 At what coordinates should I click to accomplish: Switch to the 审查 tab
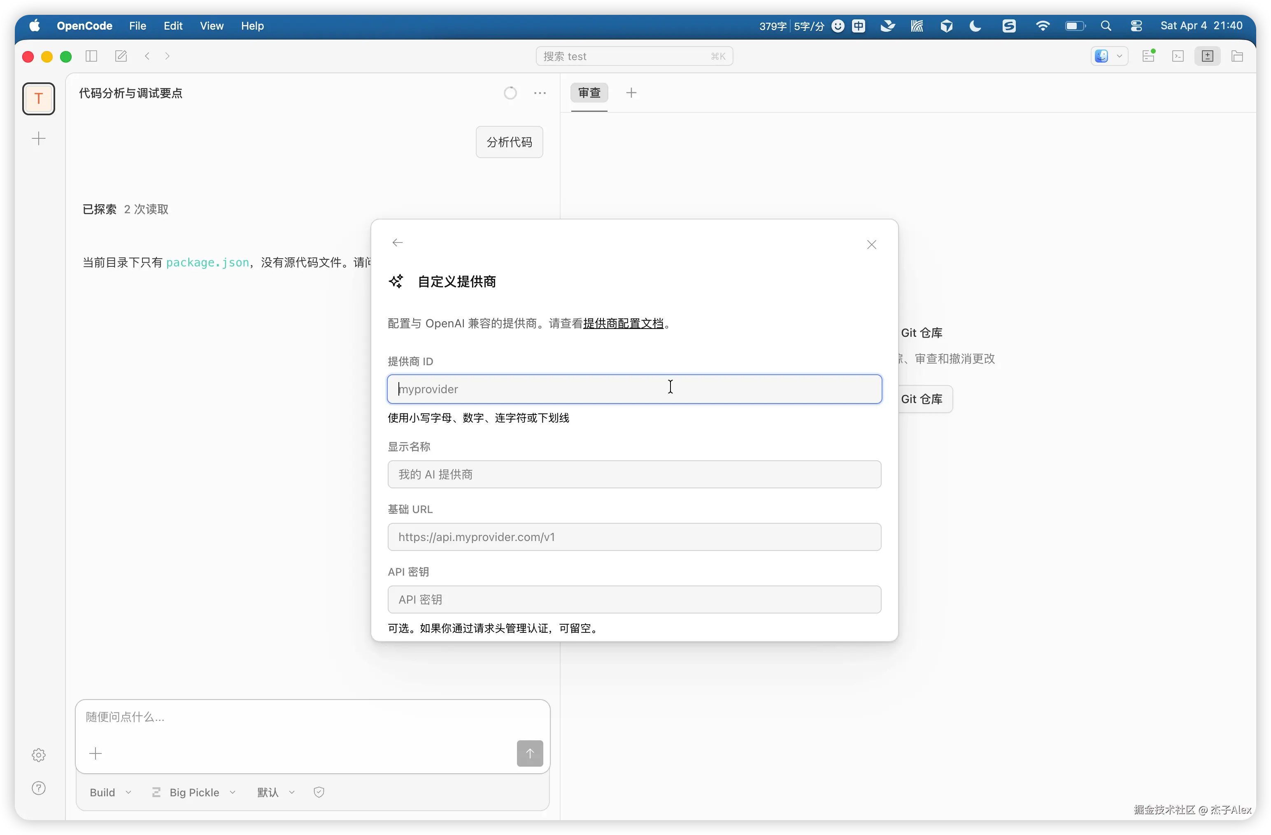coord(589,93)
